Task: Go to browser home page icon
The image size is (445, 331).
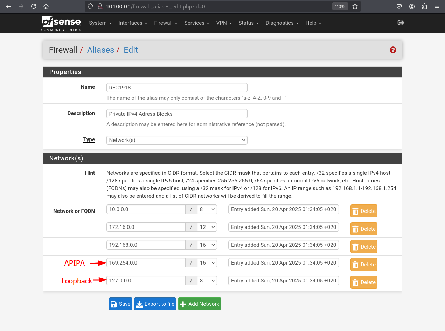Action: click(46, 6)
